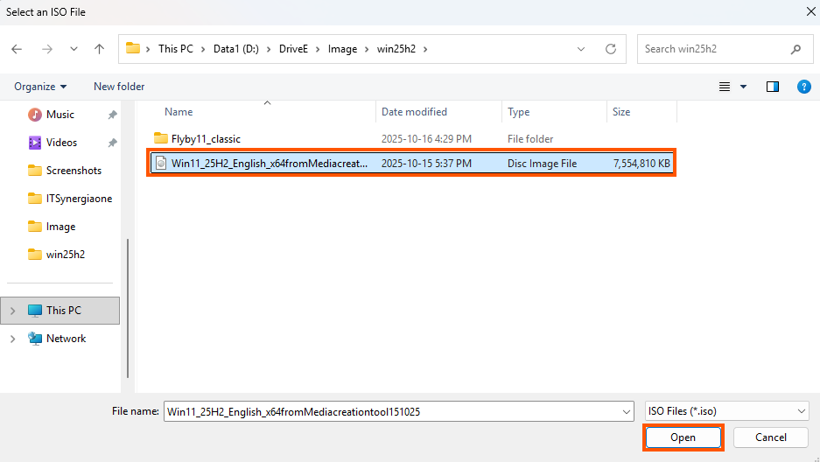The width and height of the screenshot is (820, 462).
Task: Select This PC in the breadcrumb path
Action: (176, 49)
